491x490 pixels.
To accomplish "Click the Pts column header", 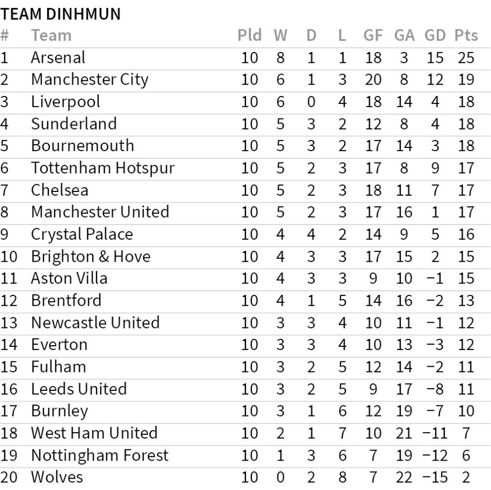I will tap(466, 35).
